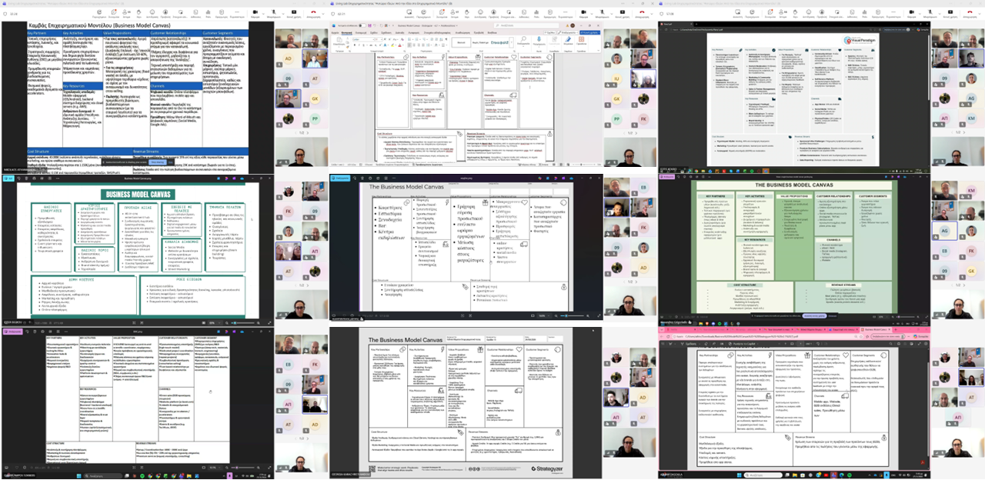
Task: Click Αποχώρηση leave button in the 32:24 meeting
Action: (312, 13)
